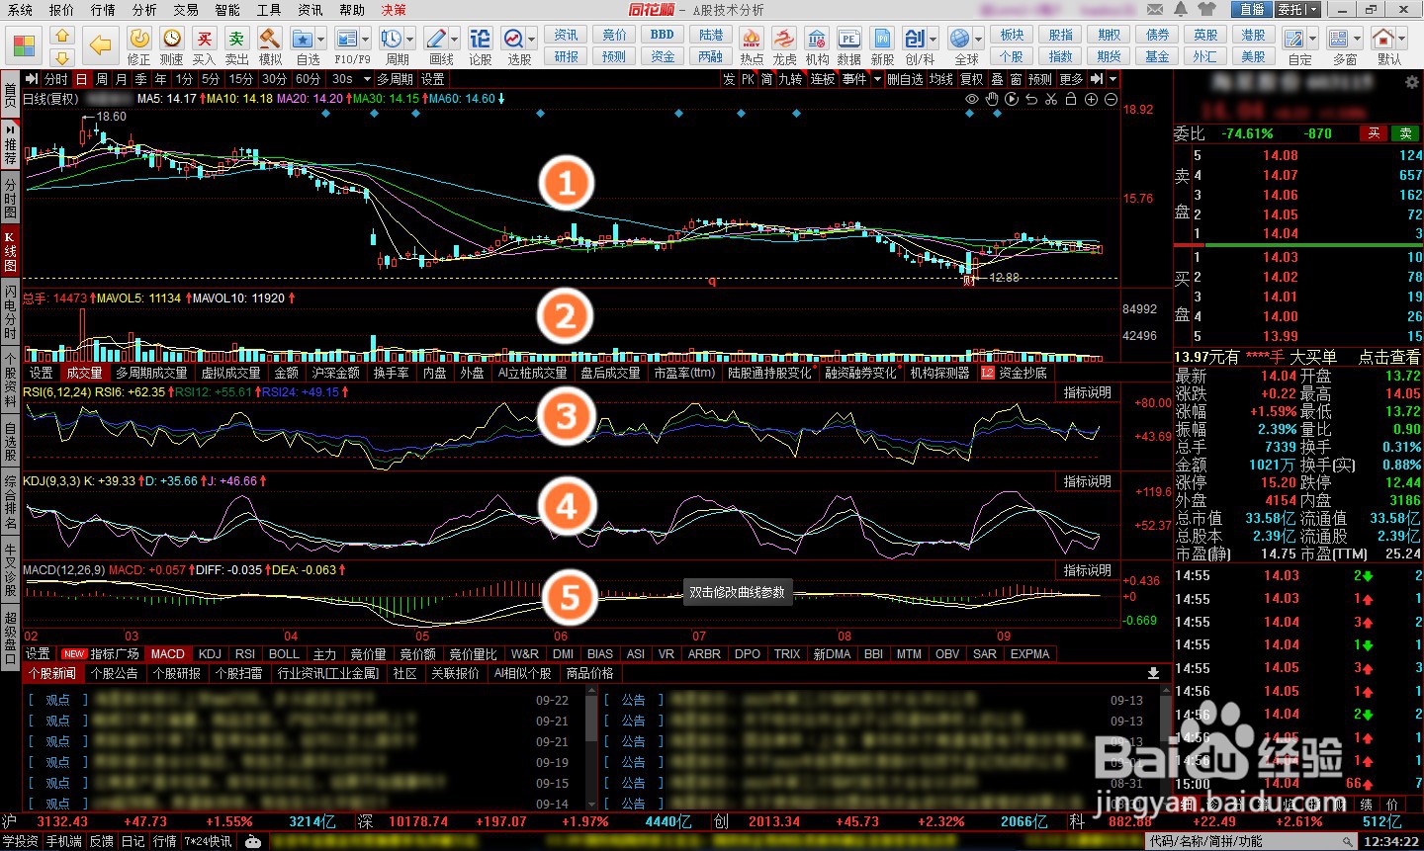Screen dimensions: 1424x851
Task: Click the 港股 button
Action: point(1254,35)
